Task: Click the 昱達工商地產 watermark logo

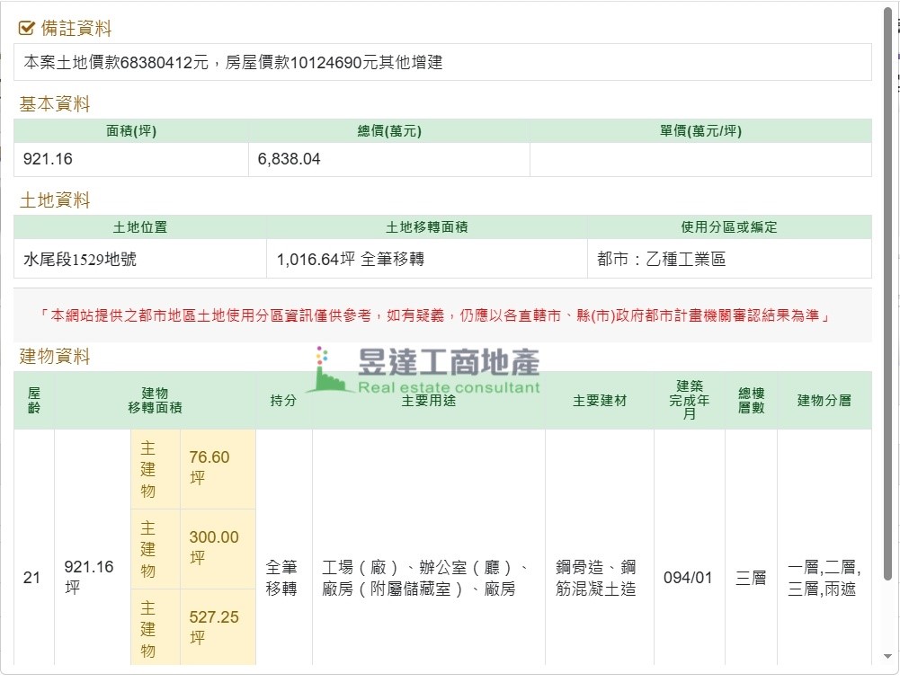Action: [x=424, y=371]
